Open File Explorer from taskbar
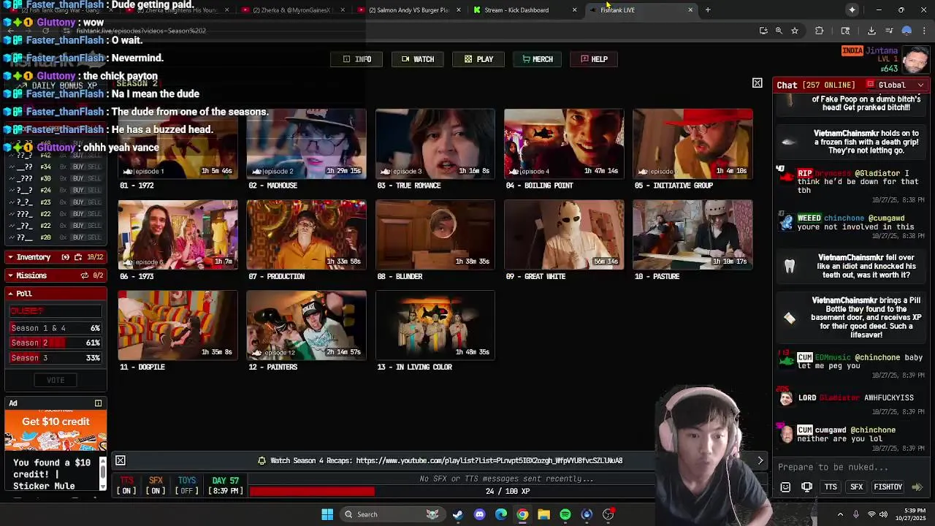 [543, 514]
